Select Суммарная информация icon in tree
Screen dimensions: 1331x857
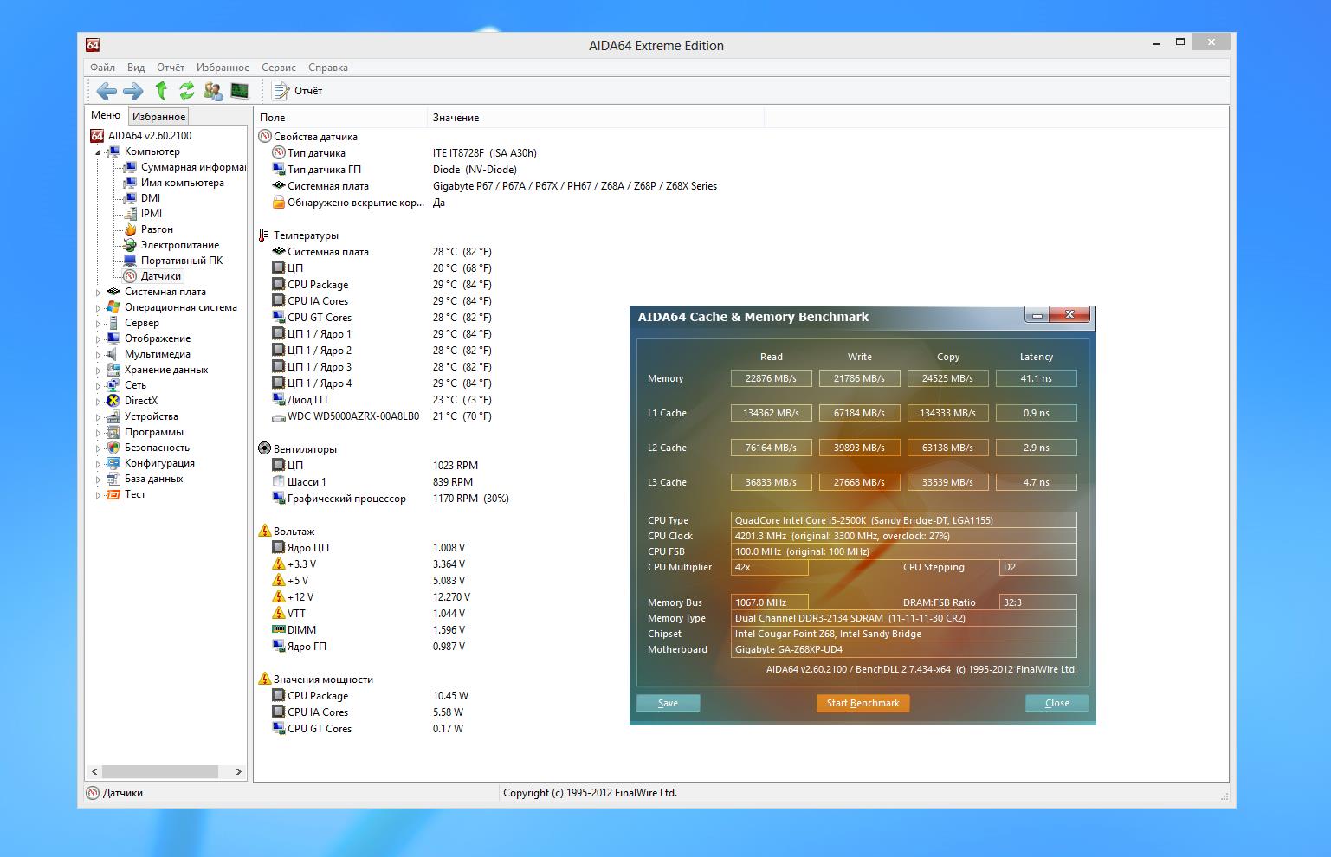point(130,167)
